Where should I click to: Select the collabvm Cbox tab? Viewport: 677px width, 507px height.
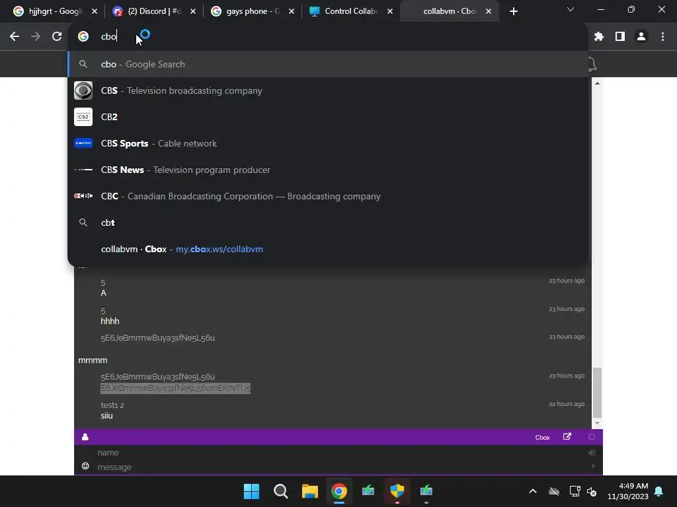coord(449,12)
